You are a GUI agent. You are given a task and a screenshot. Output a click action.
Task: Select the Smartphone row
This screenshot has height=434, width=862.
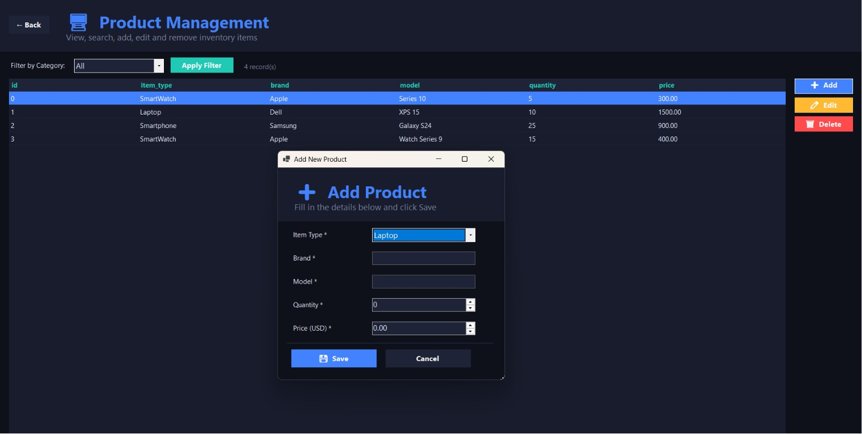pos(397,126)
